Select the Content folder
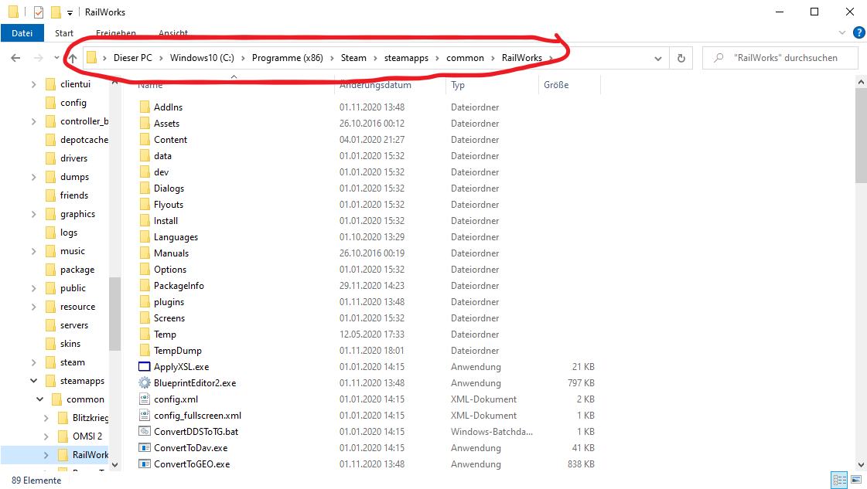The width and height of the screenshot is (867, 489). coord(170,140)
